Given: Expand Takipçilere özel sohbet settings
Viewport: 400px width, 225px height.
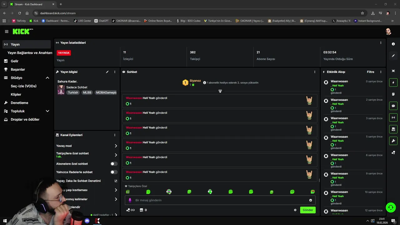Looking at the screenshot, I should coord(116,155).
